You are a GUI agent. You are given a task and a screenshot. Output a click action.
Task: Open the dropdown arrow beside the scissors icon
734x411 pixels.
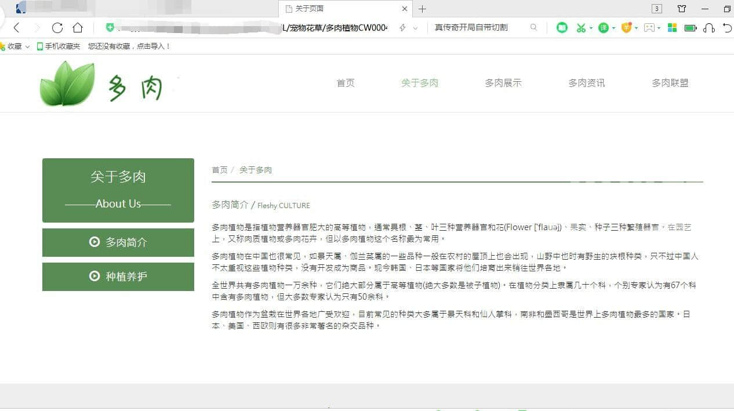[591, 28]
